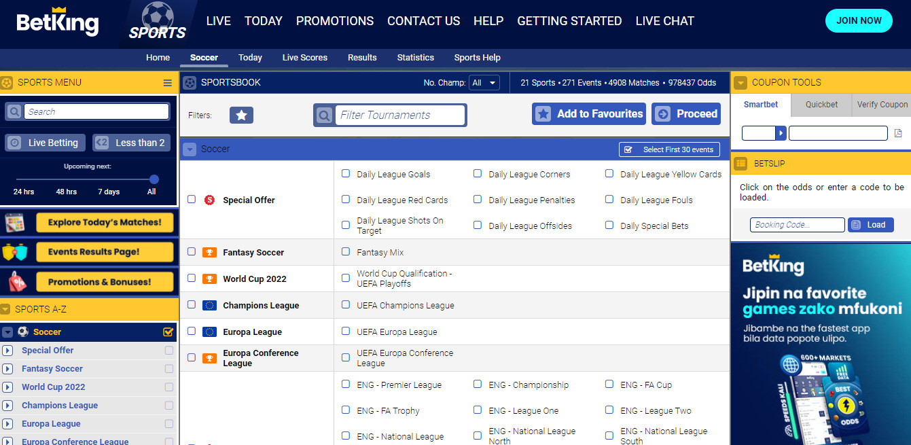The width and height of the screenshot is (911, 445).
Task: Click the trophy icon beside Fantasy Soccer
Action: pyautogui.click(x=209, y=252)
